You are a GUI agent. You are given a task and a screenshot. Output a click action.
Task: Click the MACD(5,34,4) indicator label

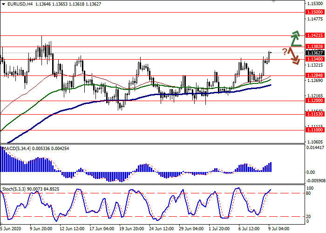pos(17,149)
